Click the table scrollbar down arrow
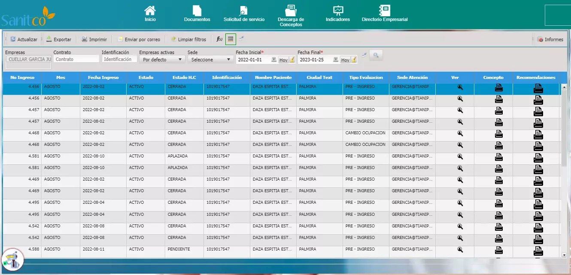Image resolution: width=571 pixels, height=275 pixels. [x=564, y=255]
